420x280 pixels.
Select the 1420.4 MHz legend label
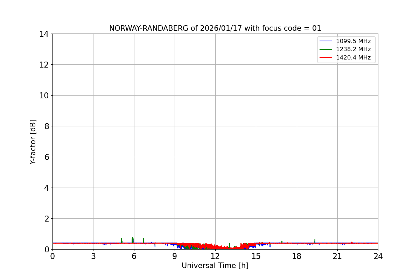tap(353, 58)
